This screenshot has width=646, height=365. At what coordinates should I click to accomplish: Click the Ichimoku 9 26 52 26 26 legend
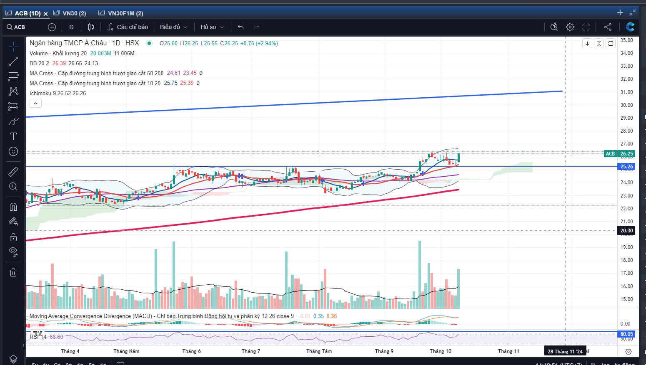click(x=58, y=93)
